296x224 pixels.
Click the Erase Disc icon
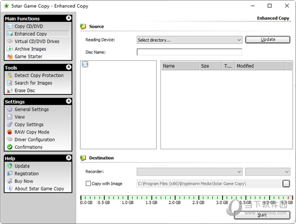[x=10, y=90]
